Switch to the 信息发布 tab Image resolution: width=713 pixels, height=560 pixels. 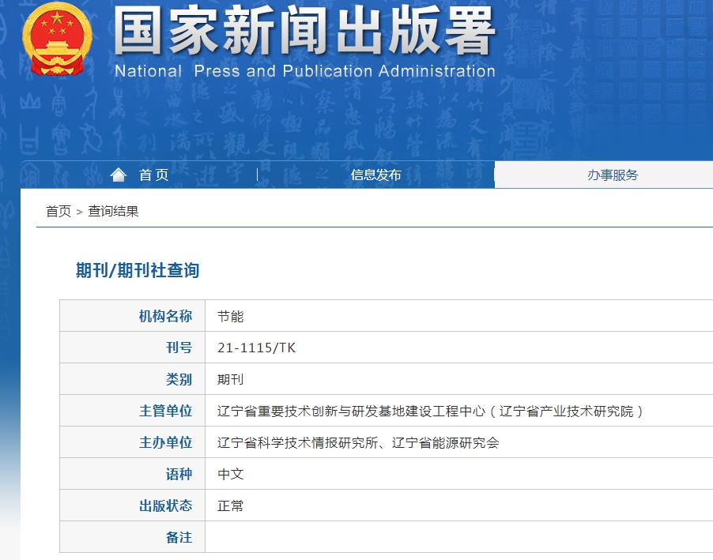tap(374, 175)
